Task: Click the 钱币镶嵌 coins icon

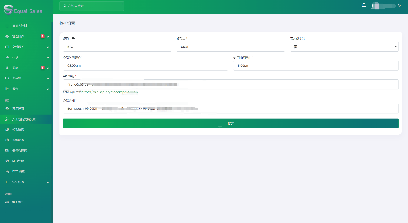Action: pos(7,130)
